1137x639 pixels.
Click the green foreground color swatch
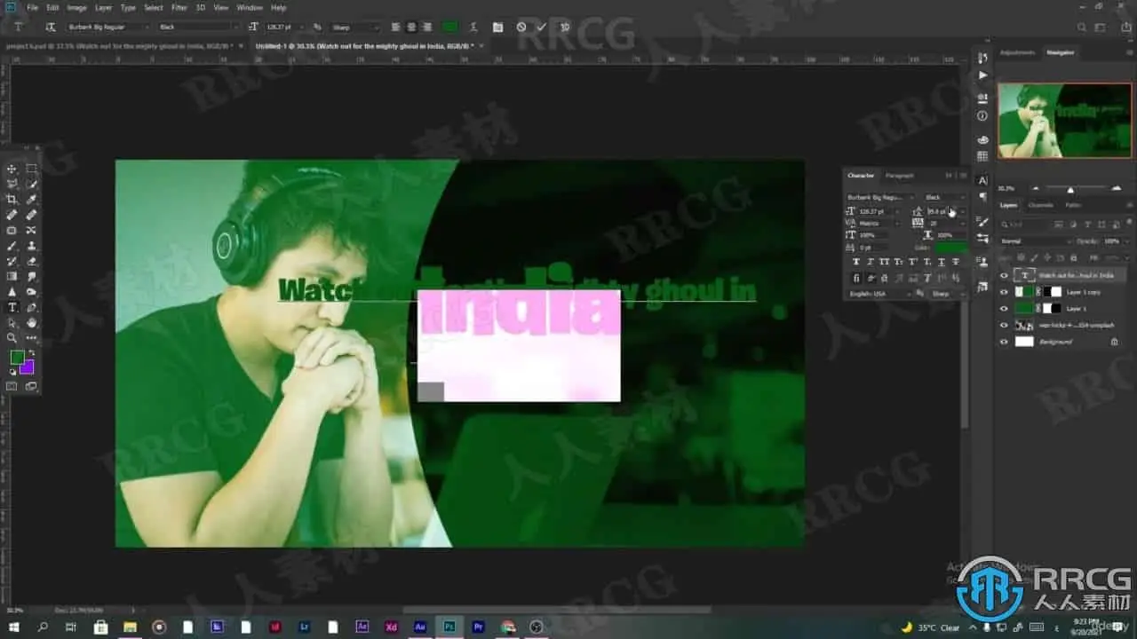click(x=17, y=358)
